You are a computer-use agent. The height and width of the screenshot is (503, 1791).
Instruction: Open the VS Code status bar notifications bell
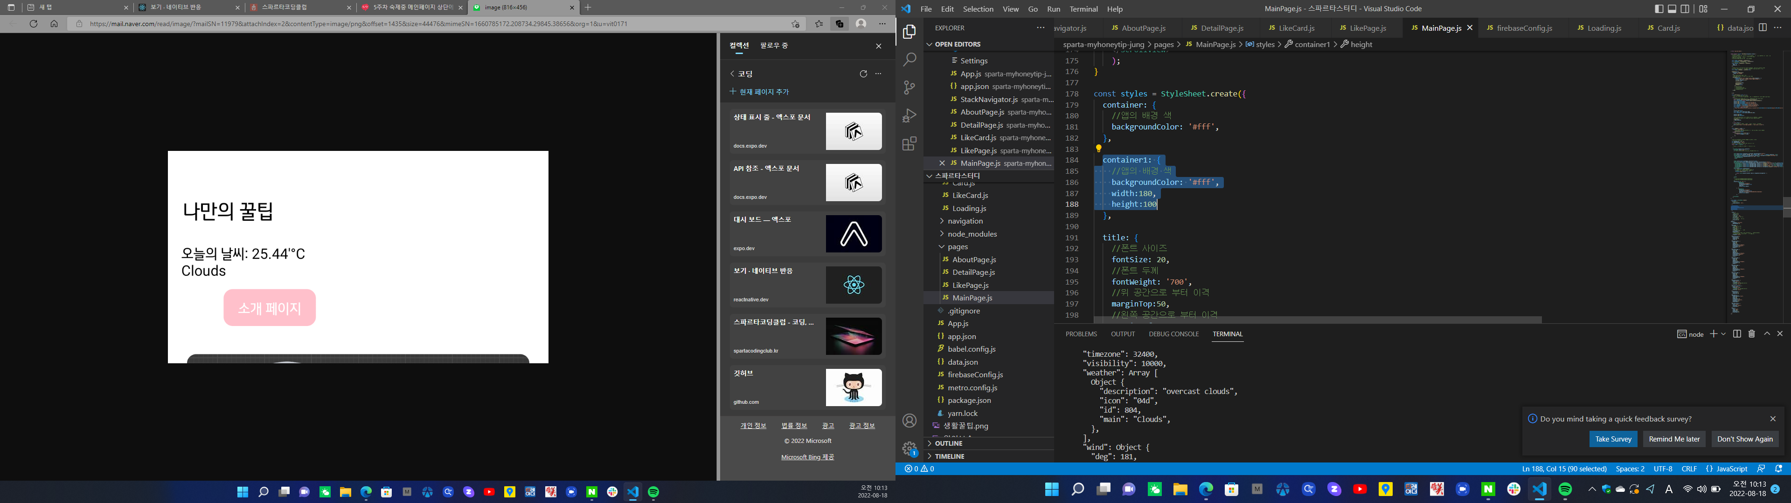[1779, 469]
